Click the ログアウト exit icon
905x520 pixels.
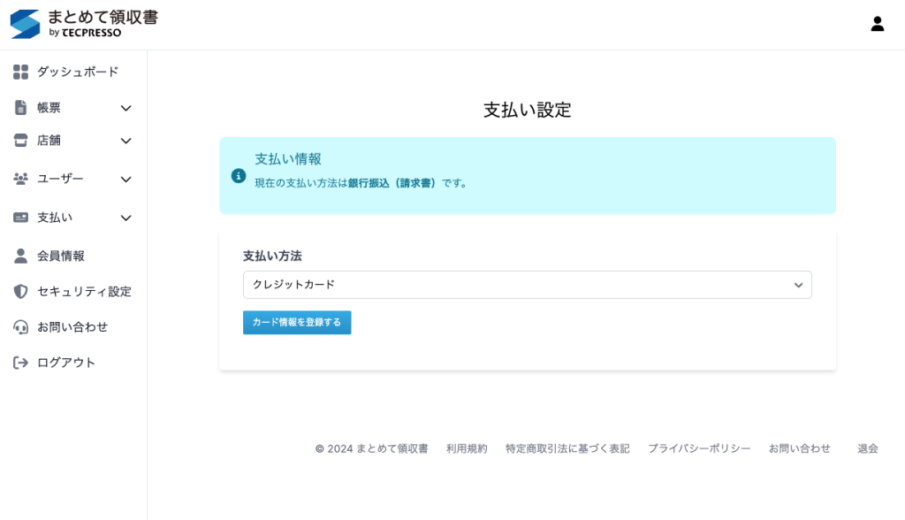coord(20,363)
